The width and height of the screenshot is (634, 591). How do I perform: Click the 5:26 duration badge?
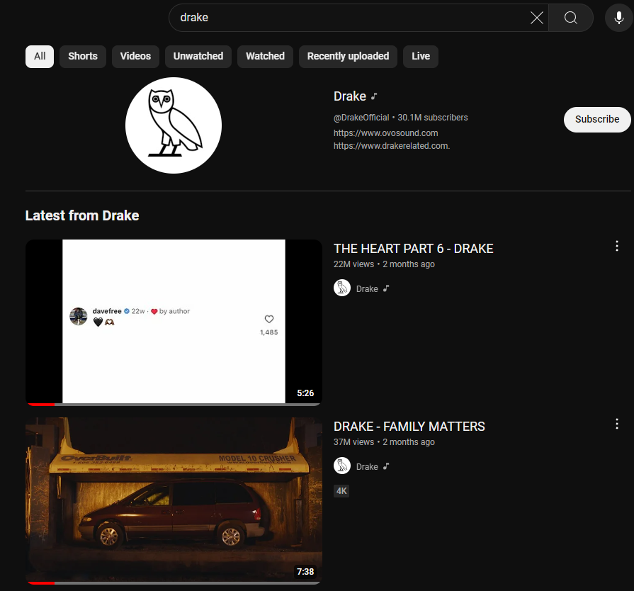click(305, 393)
